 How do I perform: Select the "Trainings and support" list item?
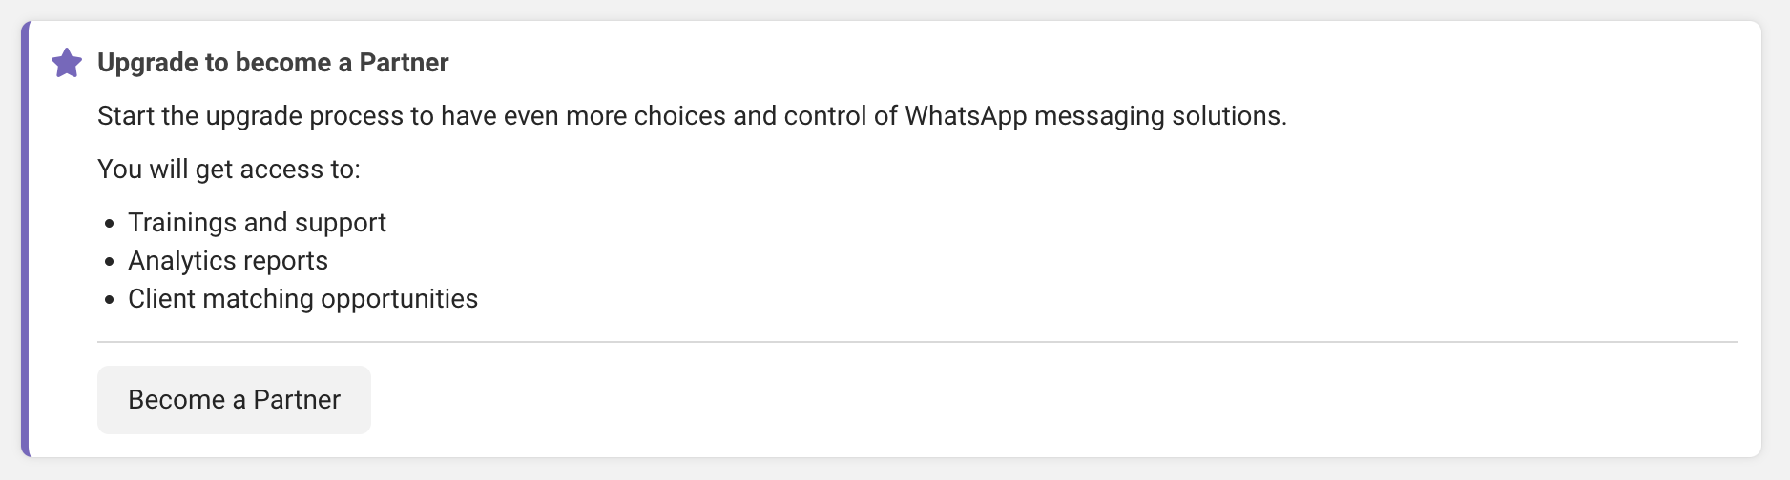coord(257,223)
